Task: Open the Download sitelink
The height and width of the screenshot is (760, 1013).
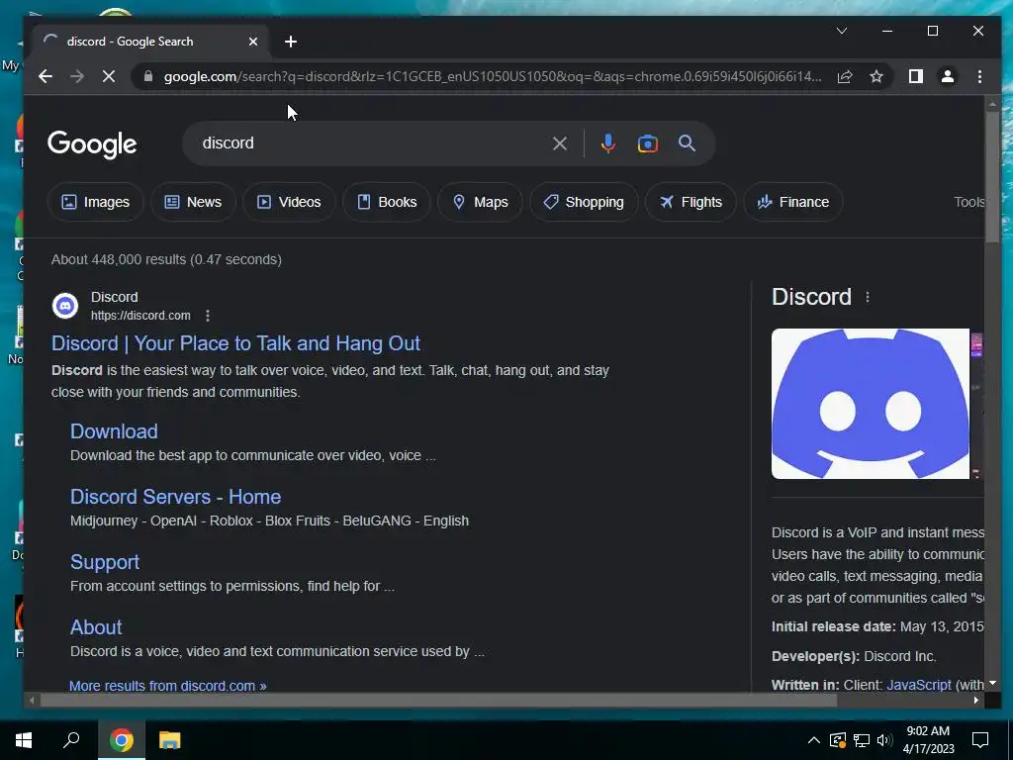Action: [x=114, y=431]
